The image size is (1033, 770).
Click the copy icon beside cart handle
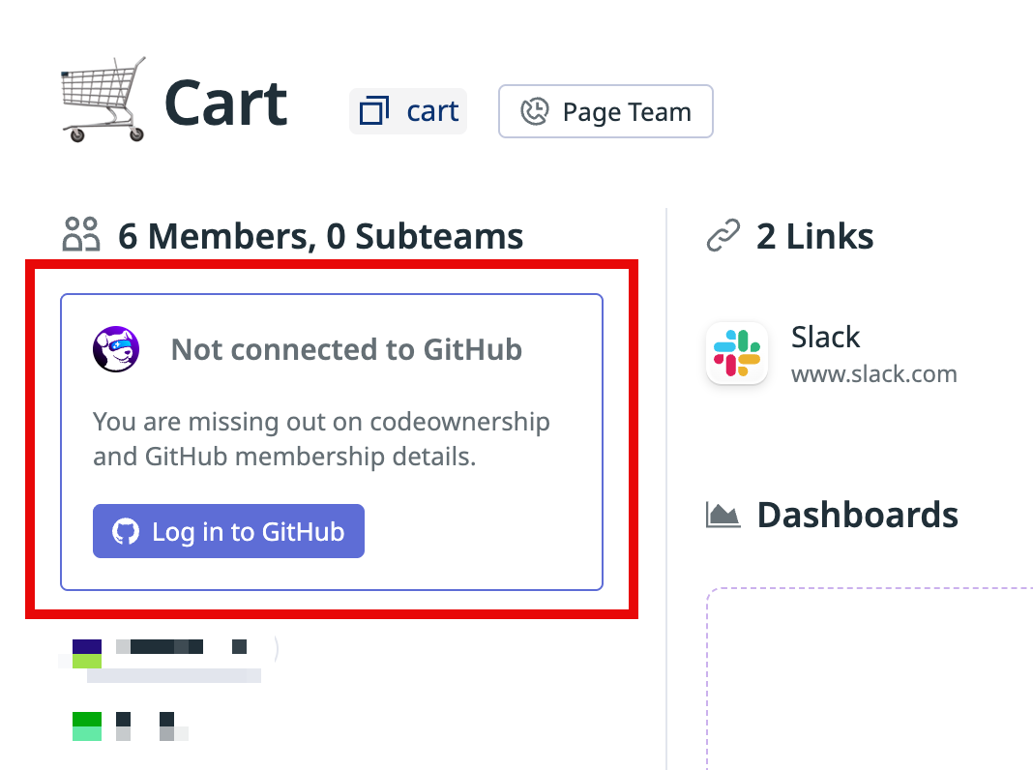tap(373, 111)
